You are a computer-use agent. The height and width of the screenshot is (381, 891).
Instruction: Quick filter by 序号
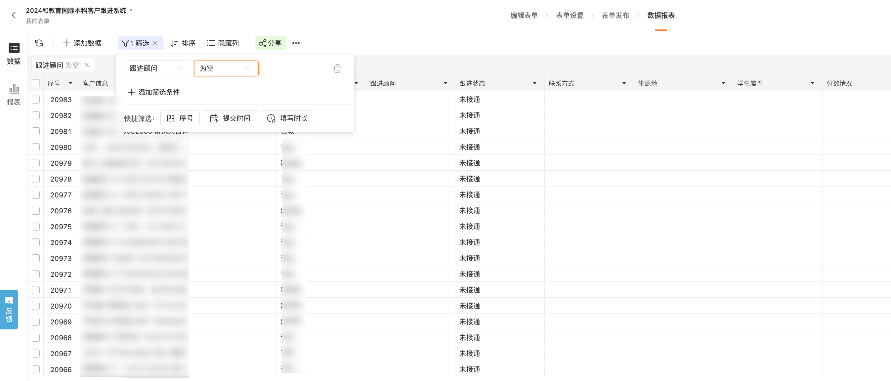click(x=180, y=118)
